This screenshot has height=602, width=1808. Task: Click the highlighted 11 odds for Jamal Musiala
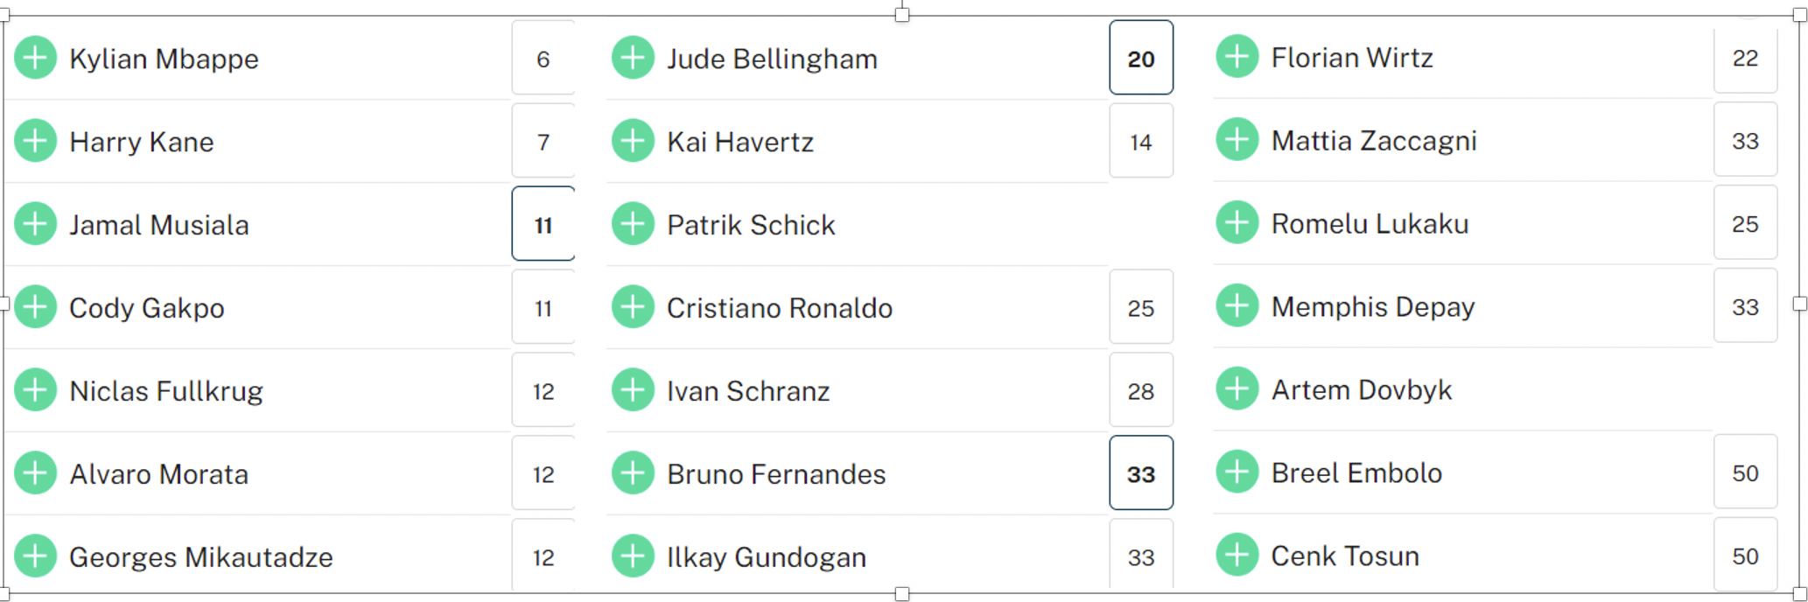coord(543,224)
